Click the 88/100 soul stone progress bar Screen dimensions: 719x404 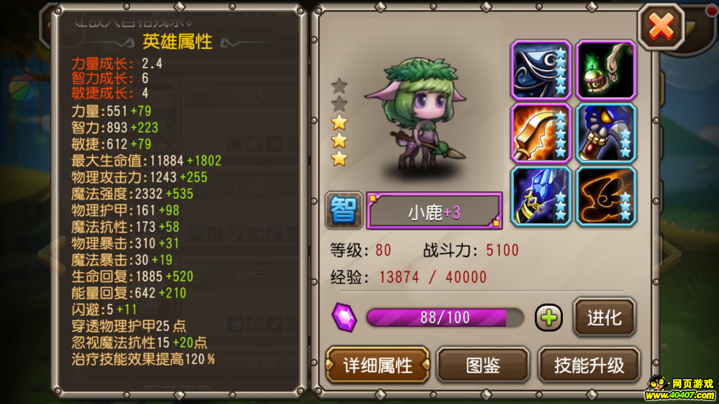point(445,318)
